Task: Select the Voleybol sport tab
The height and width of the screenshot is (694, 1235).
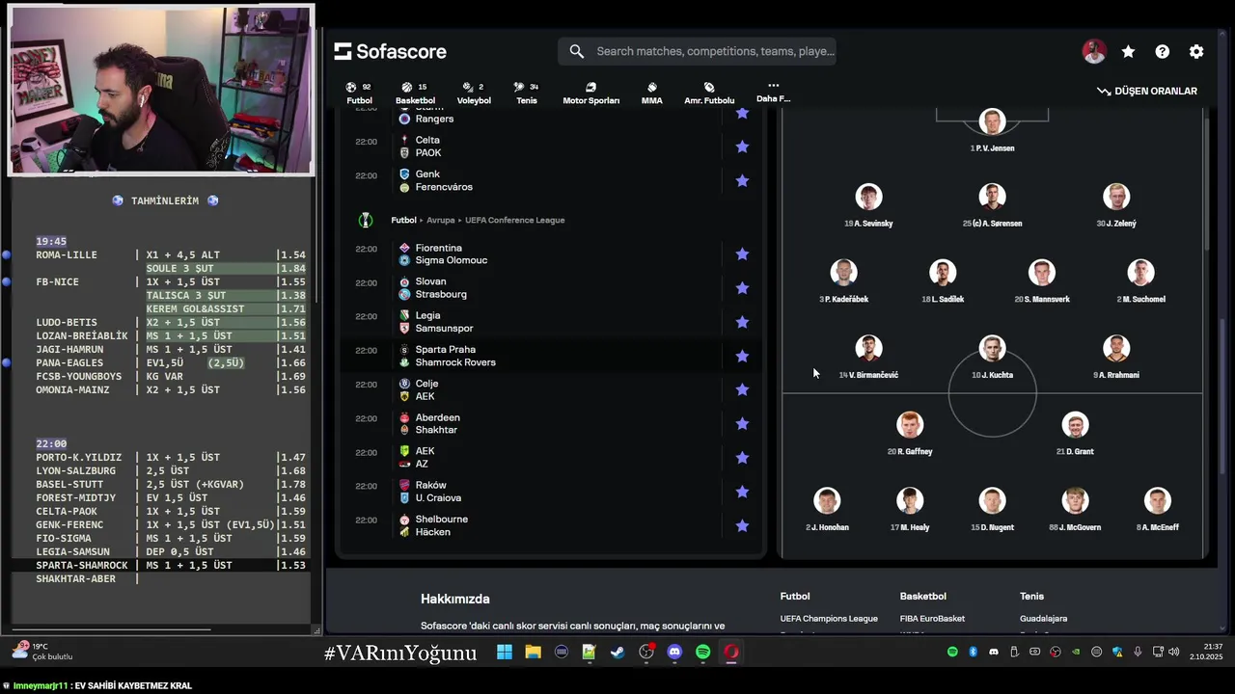Action: pyautogui.click(x=474, y=93)
